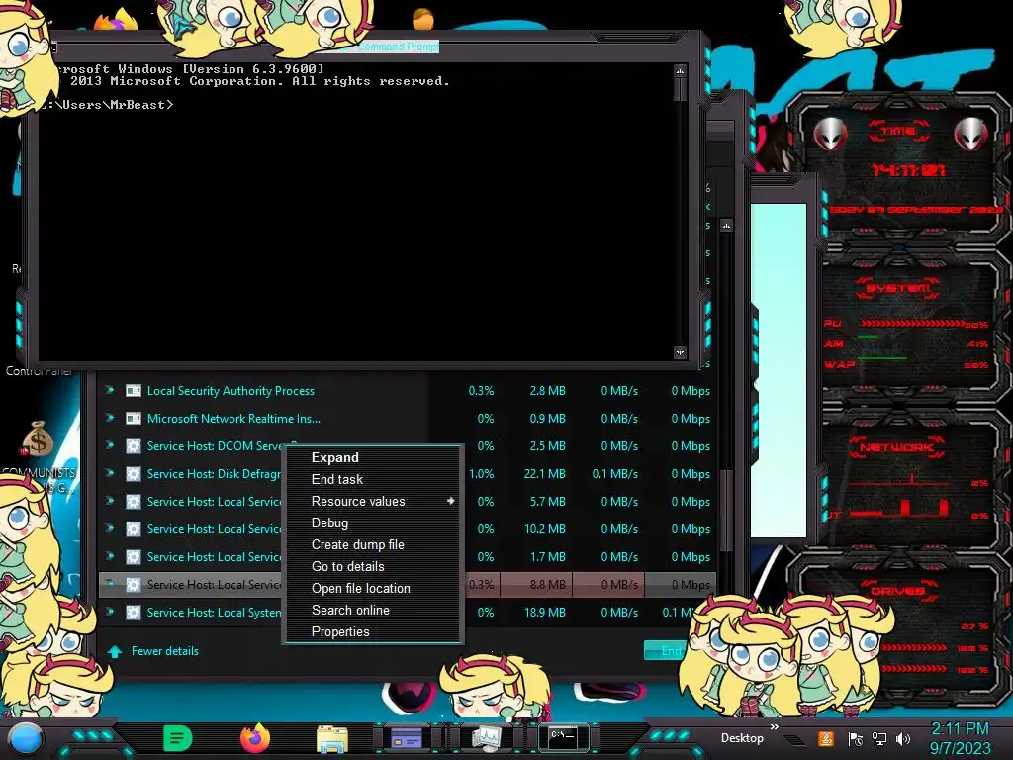Expand the Local Security Authority Process row

[x=110, y=390]
